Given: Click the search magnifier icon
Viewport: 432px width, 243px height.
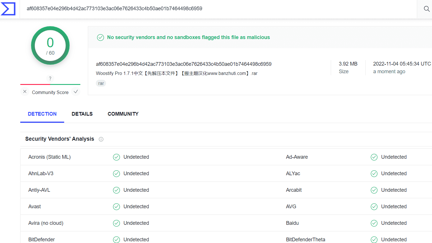Looking at the screenshot, I should point(427,9).
